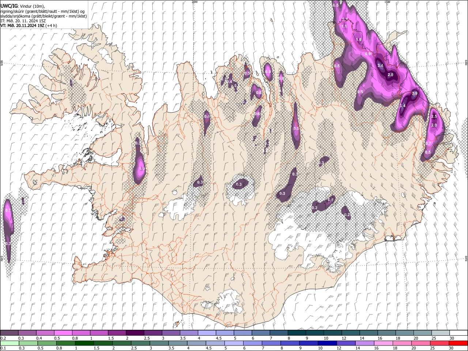This screenshot has width=468, height=351.
Task: Select light lavender 4 swatch in upper legend
Action: (207, 333)
